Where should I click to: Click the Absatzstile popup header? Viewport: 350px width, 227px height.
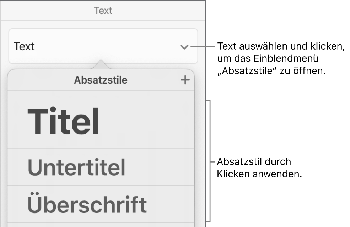coord(101,80)
